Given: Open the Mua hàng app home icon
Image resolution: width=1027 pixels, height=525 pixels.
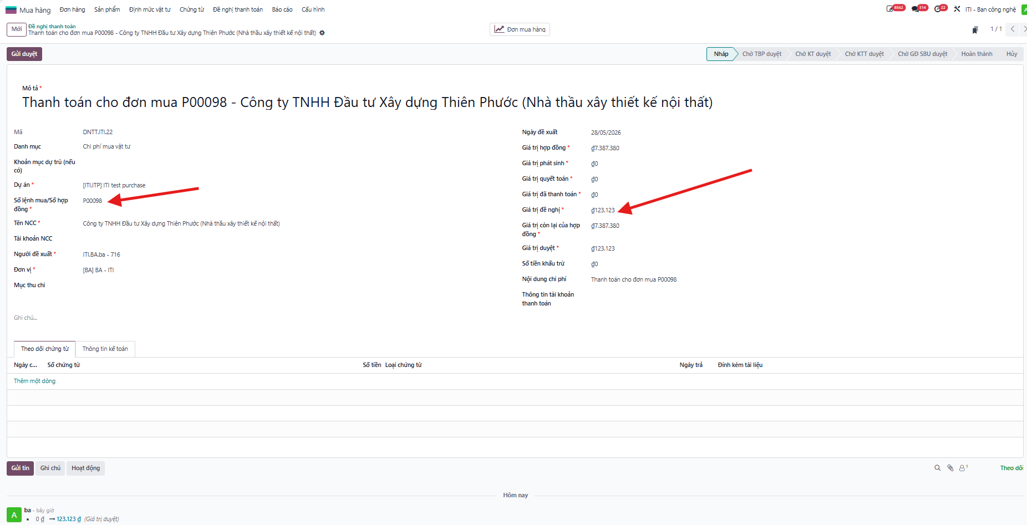Looking at the screenshot, I should (x=11, y=10).
